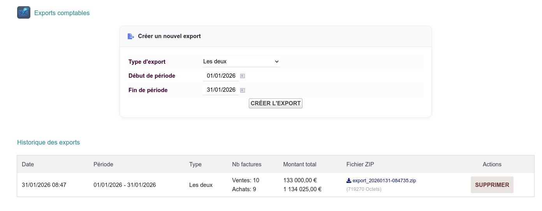
Task: Click the Fichier ZIP column header
Action: (360, 164)
